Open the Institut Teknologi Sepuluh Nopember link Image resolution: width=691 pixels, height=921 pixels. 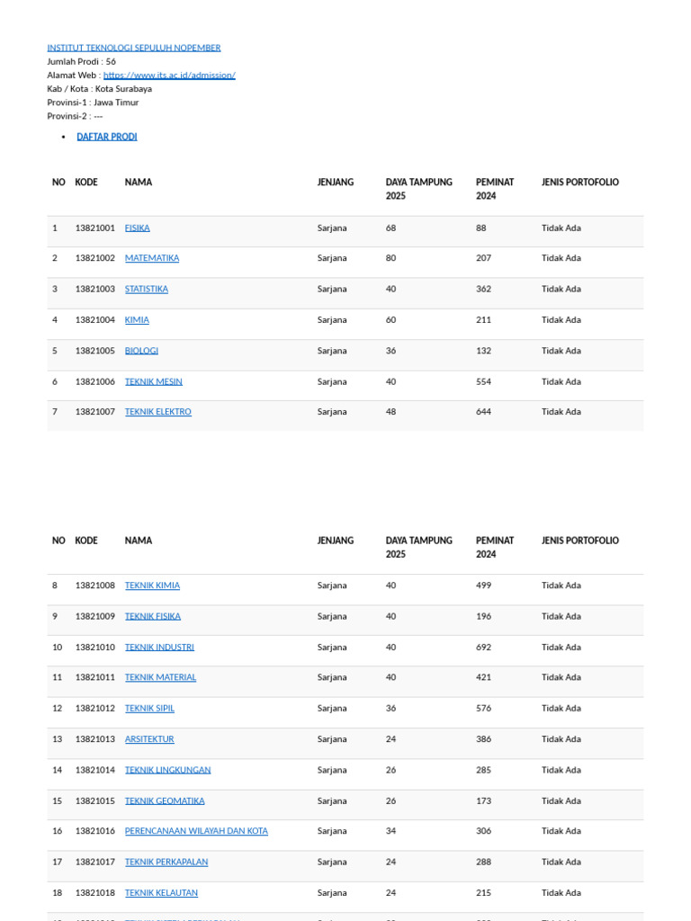point(133,48)
